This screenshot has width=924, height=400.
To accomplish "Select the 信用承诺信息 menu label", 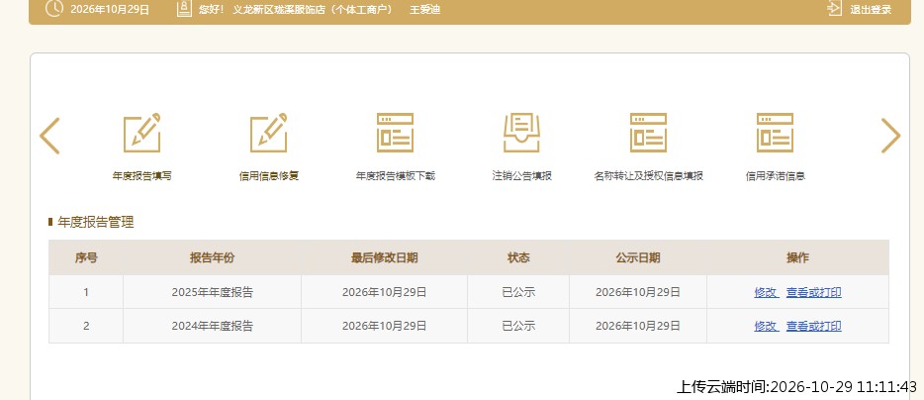I will tap(775, 176).
